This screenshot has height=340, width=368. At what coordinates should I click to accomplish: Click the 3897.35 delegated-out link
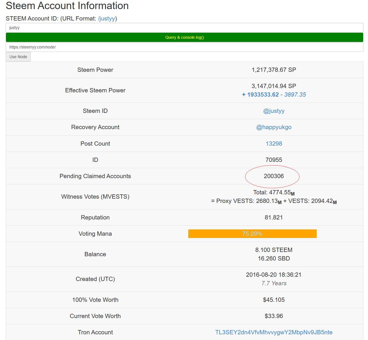click(295, 95)
